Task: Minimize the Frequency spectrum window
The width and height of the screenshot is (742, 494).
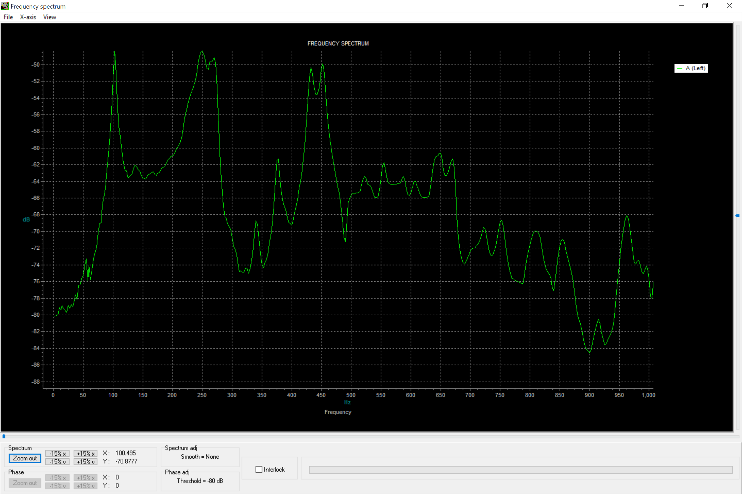Action: [682, 6]
